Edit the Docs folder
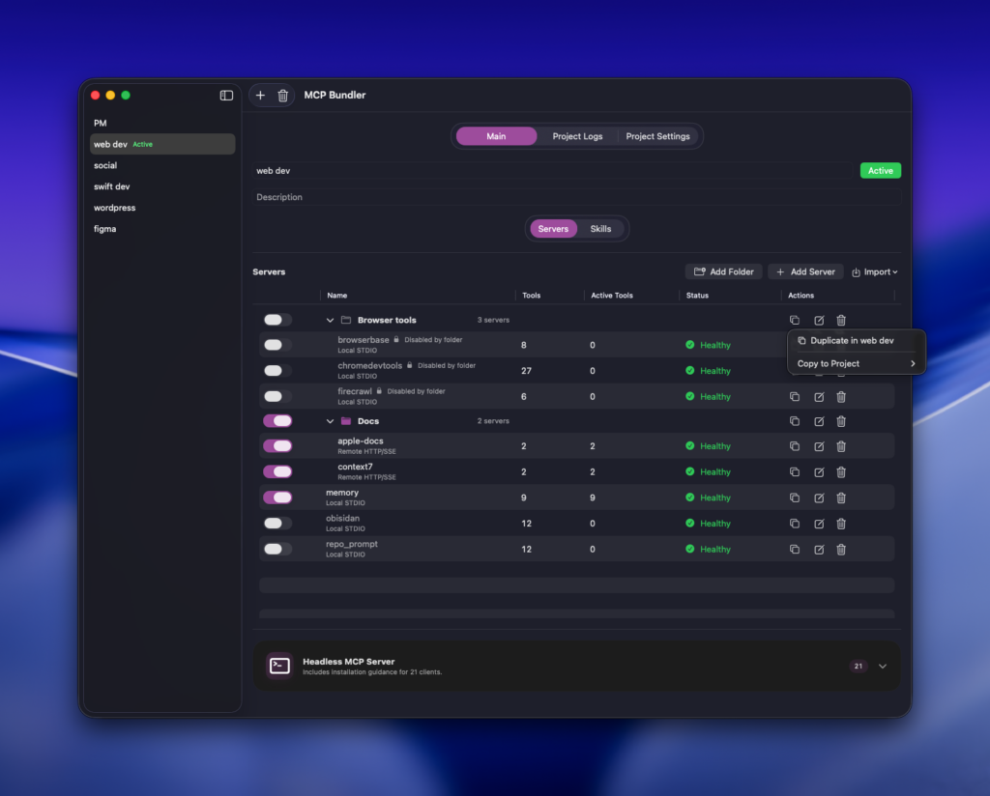The height and width of the screenshot is (796, 990). pyautogui.click(x=819, y=421)
